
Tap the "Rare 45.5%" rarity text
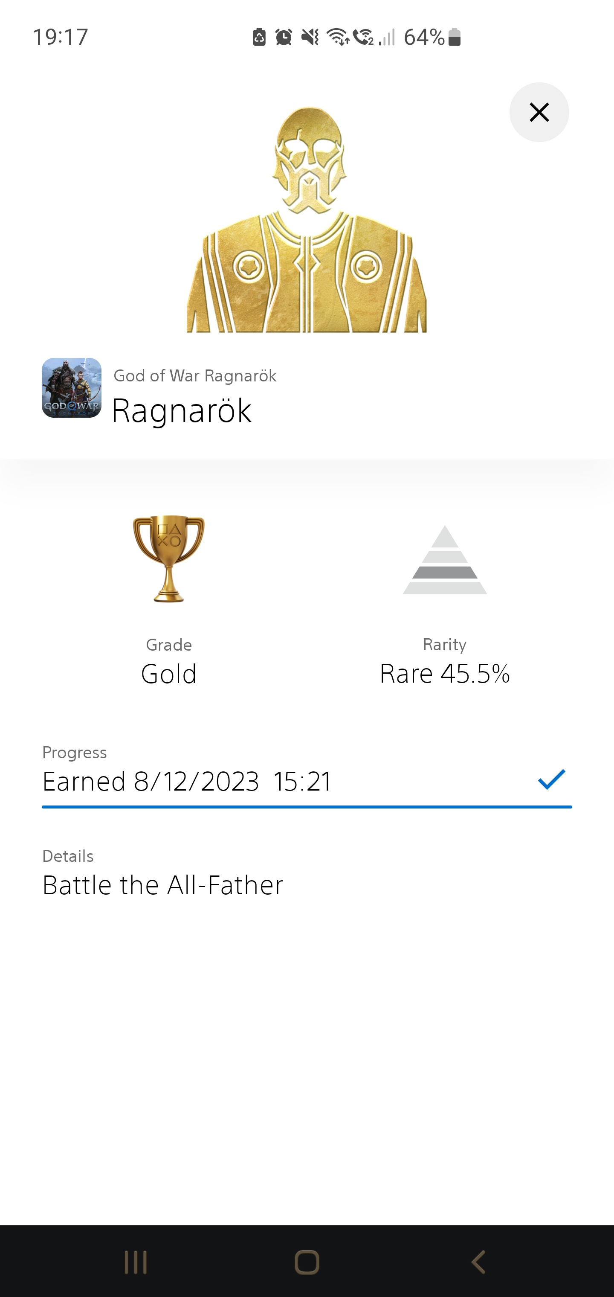[x=444, y=674]
